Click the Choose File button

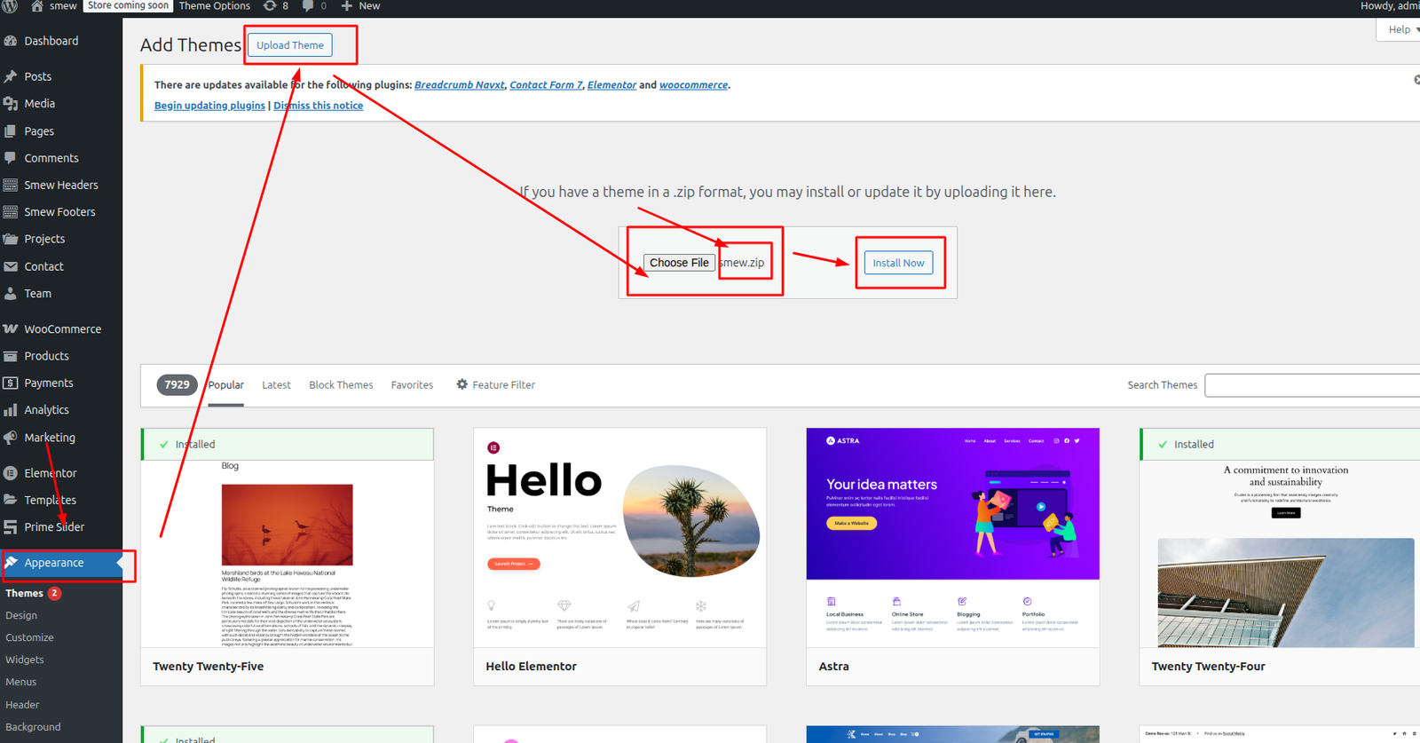click(679, 263)
